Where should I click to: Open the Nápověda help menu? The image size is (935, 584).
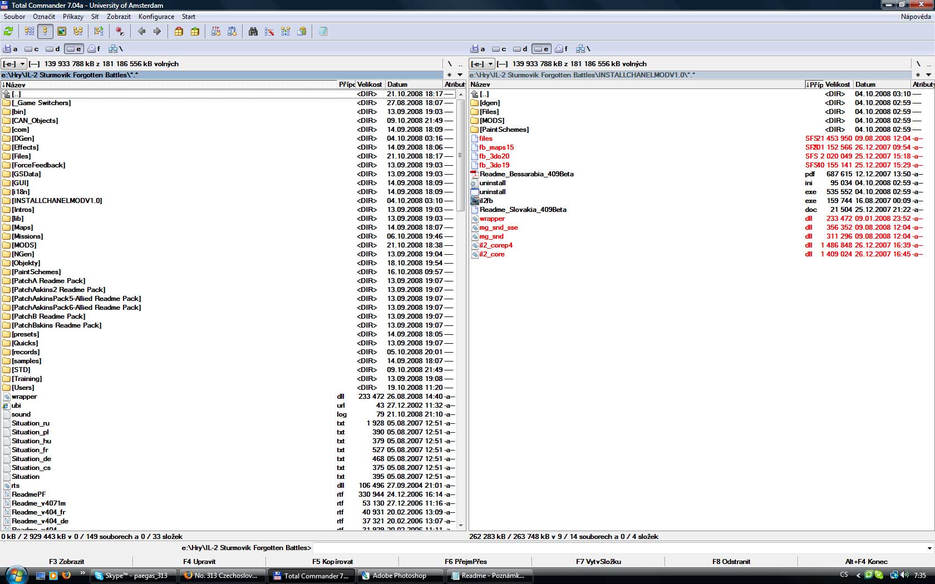click(x=916, y=17)
